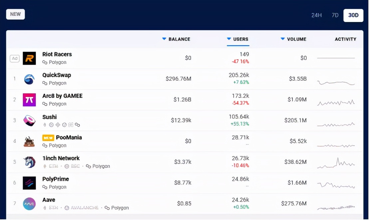Image resolution: width=369 pixels, height=220 pixels.
Task: Click the yellow NEW badge on PooMania
Action: 48,138
